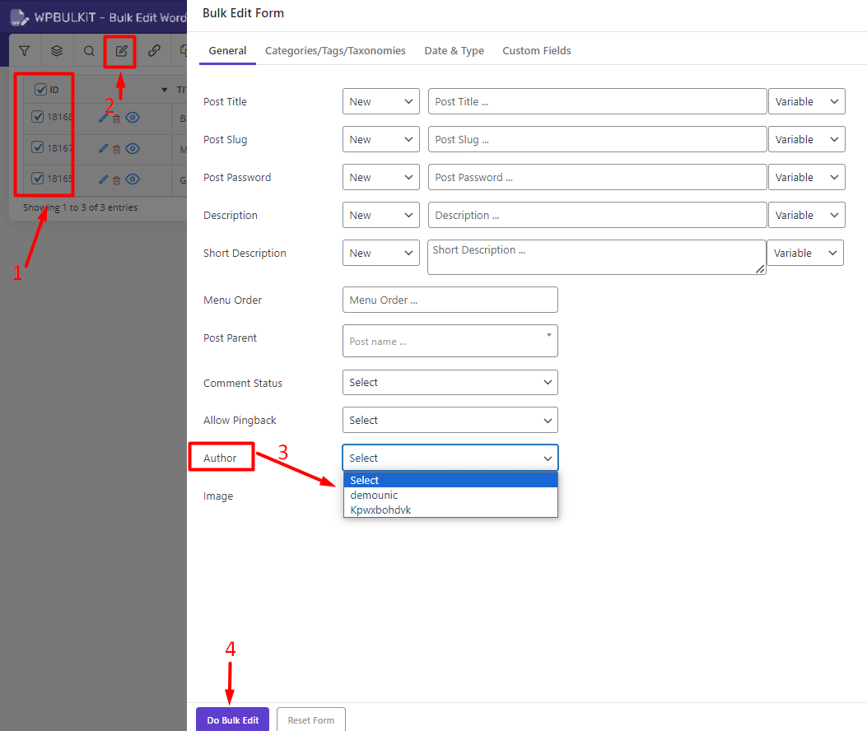Viewport: 867px width, 731px height.
Task: Open the Variable dropdown next to Post Slug
Action: 806,139
